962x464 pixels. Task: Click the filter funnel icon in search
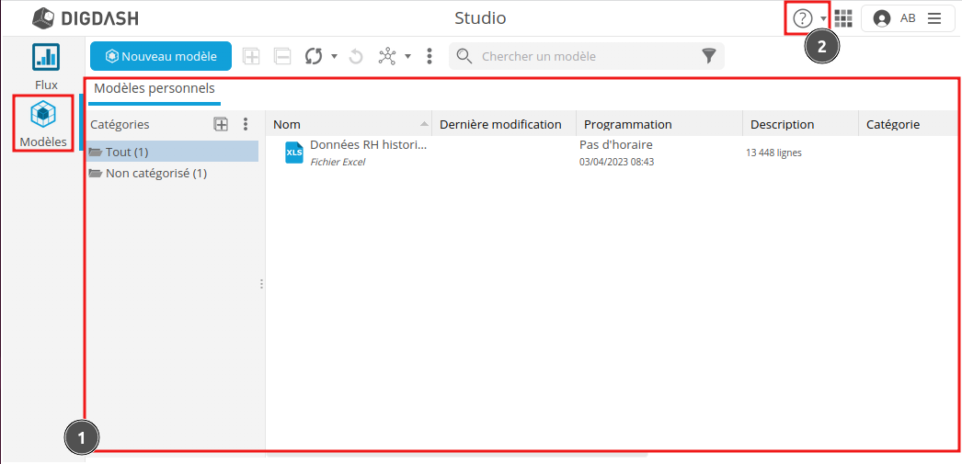tap(709, 56)
